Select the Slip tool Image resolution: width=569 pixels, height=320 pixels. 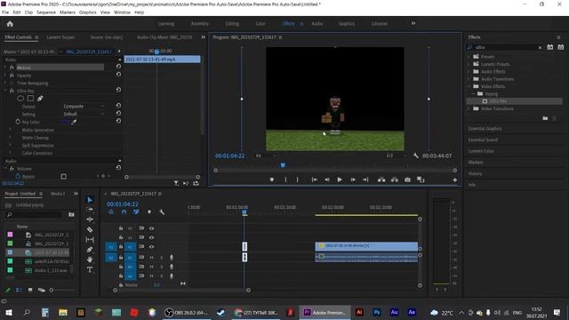(x=90, y=239)
